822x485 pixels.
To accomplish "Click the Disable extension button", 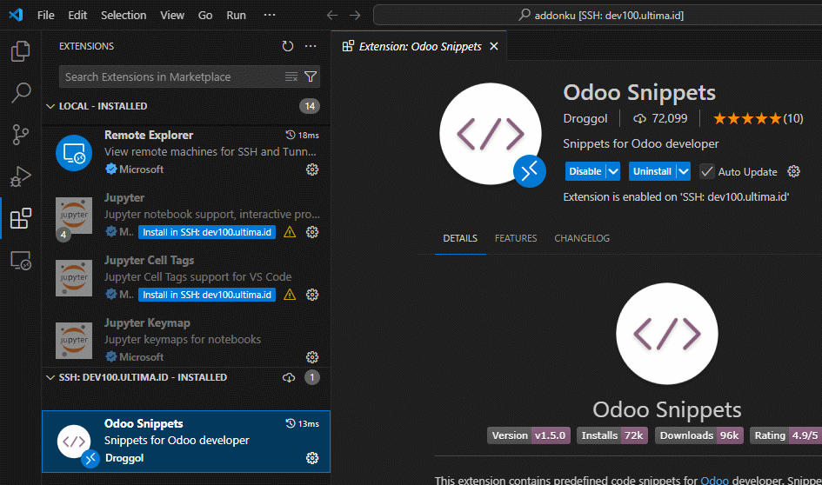I will click(x=585, y=171).
